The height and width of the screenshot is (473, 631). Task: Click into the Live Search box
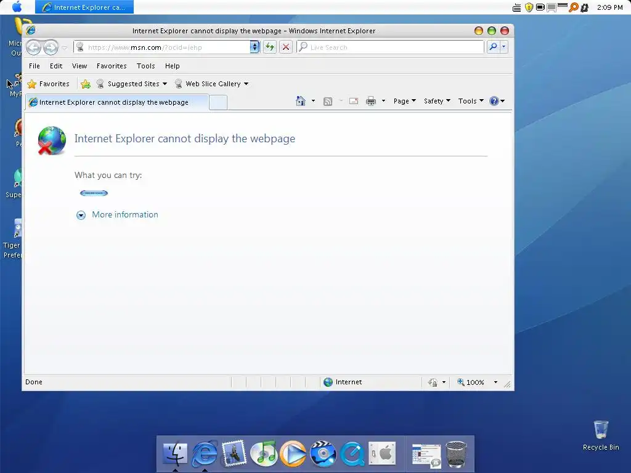pos(390,47)
